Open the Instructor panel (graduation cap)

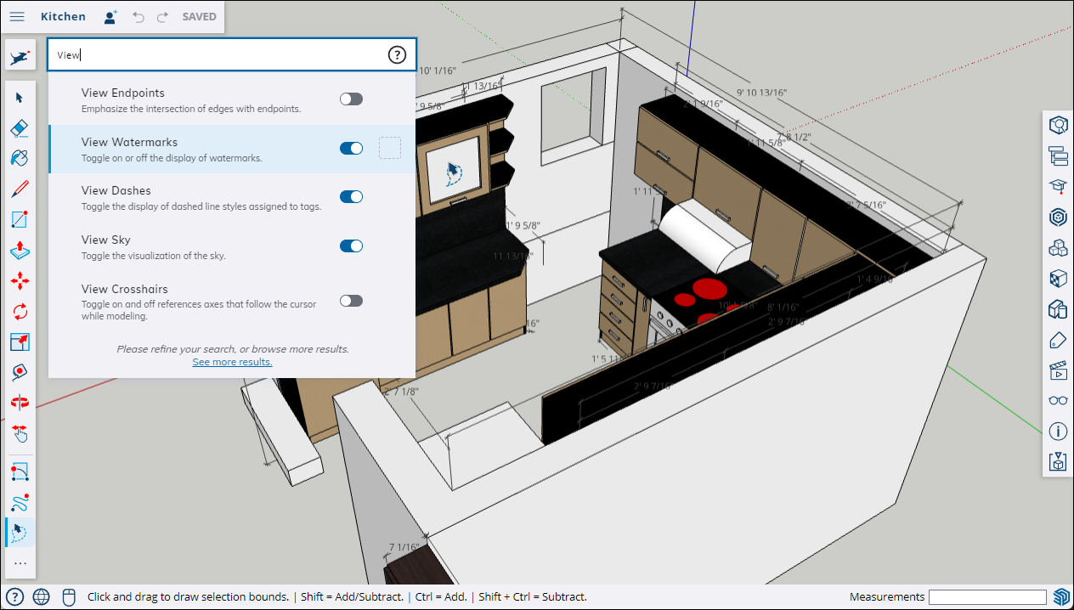tap(1058, 187)
